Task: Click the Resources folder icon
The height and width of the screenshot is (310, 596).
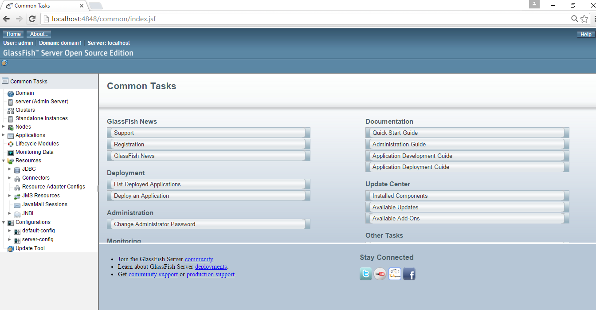Action: [11, 161]
